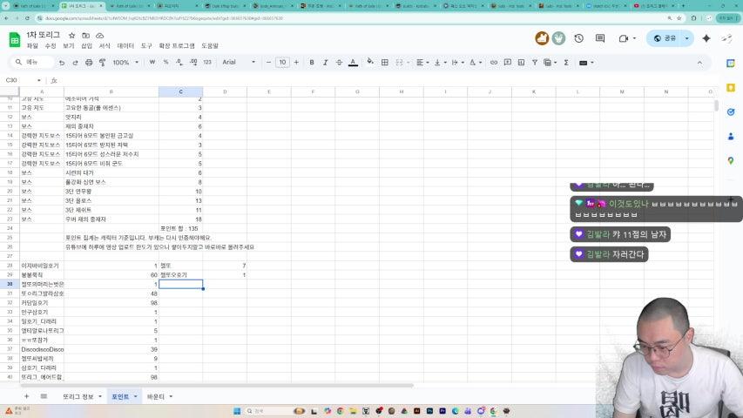Format the cell as percent
The height and width of the screenshot is (418, 743).
click(x=165, y=62)
